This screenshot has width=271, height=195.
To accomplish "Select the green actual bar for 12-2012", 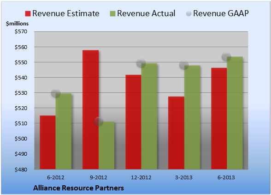I will pos(149,116).
